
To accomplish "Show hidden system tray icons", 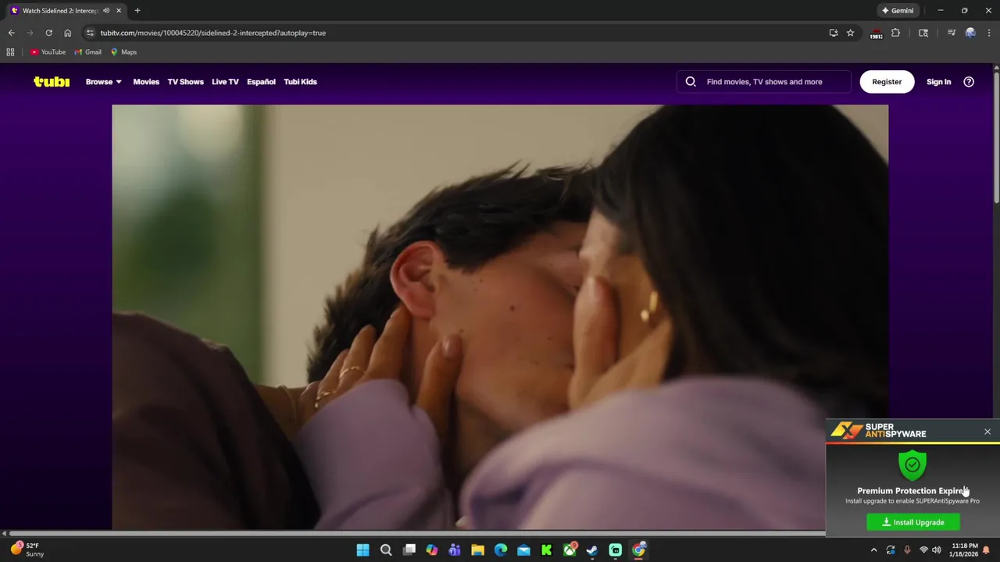I will (x=873, y=550).
